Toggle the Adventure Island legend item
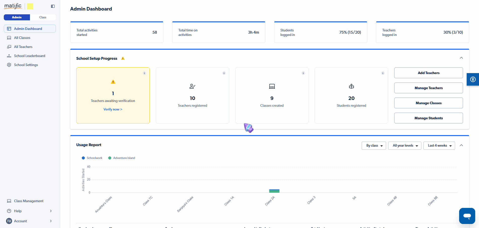479x228 pixels. click(122, 158)
